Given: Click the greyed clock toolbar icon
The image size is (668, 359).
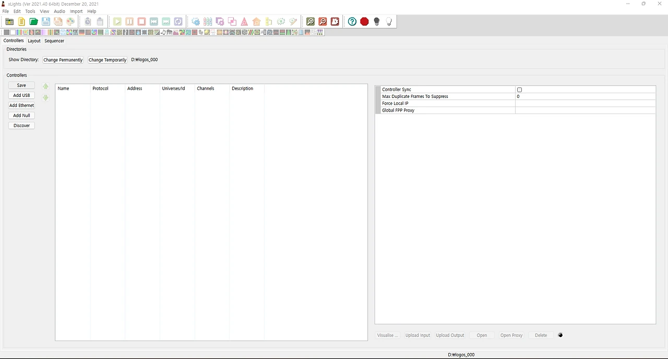Looking at the screenshot, I should (x=88, y=21).
